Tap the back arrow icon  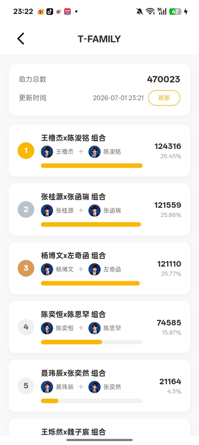click(21, 39)
